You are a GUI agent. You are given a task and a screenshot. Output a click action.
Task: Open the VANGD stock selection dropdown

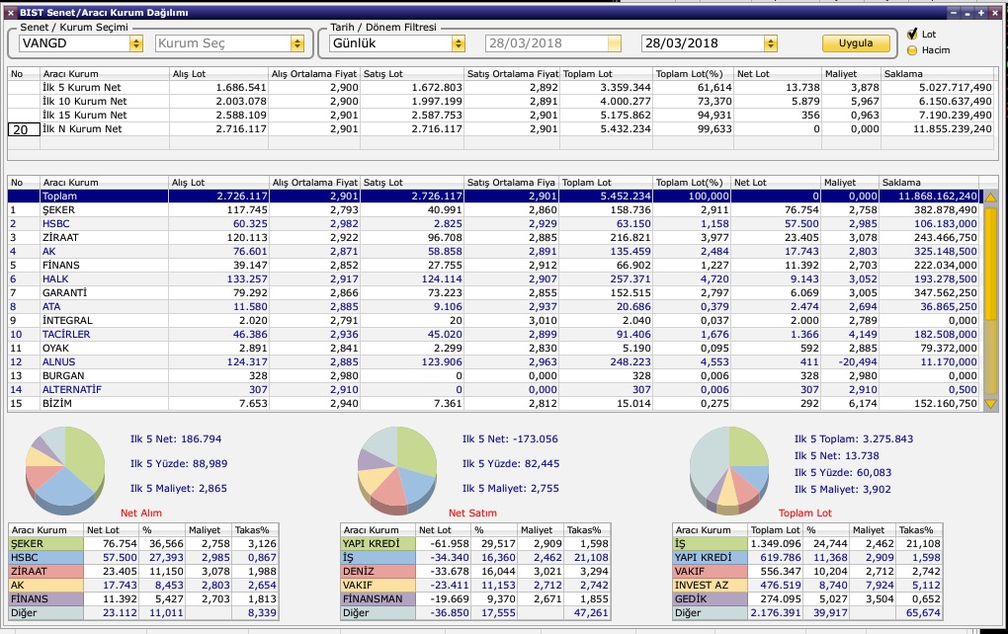click(135, 43)
